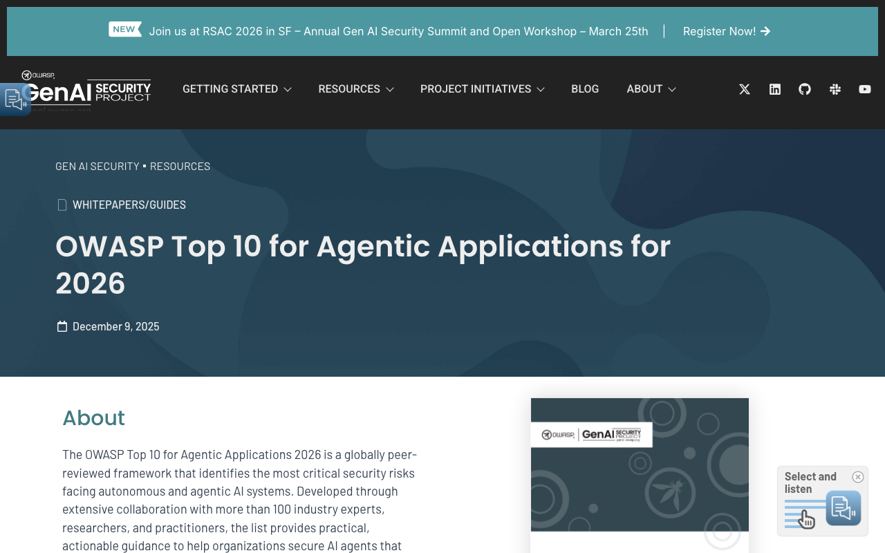Follow the Resources breadcrumb link
Viewport: 885px width, 553px height.
(180, 167)
